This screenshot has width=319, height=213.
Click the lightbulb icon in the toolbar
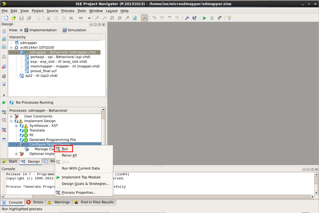coord(229,18)
